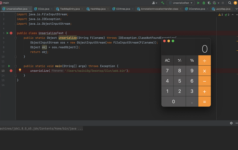Viewport: 238px width, 150px height.
Task: Click Calculator digit 3 key
Action: [x=192, y=92]
